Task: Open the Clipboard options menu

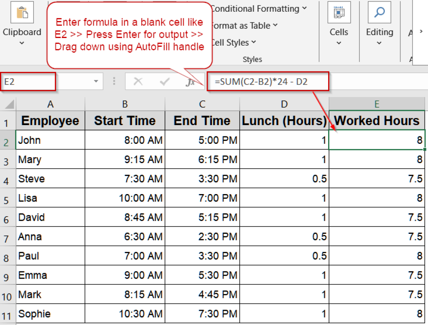Action: point(22,42)
